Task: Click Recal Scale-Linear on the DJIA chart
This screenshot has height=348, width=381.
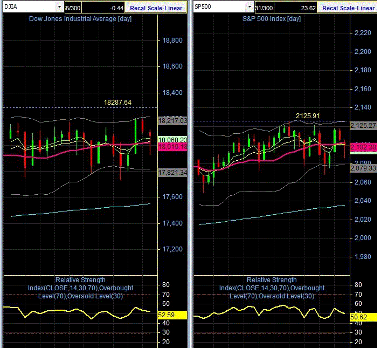Action: [156, 8]
